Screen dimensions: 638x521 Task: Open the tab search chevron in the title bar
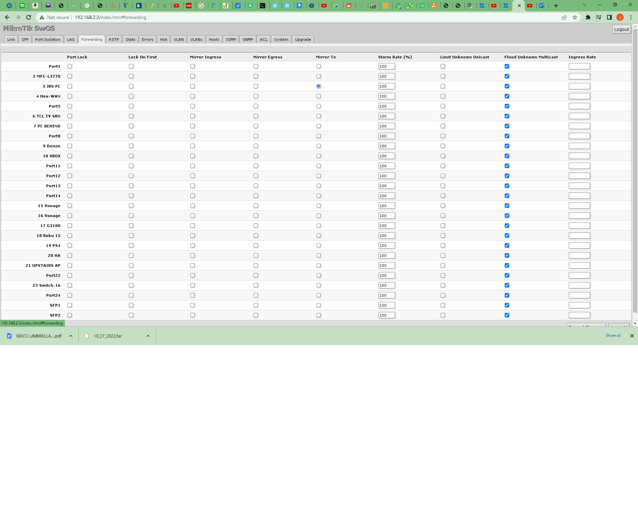584,5
